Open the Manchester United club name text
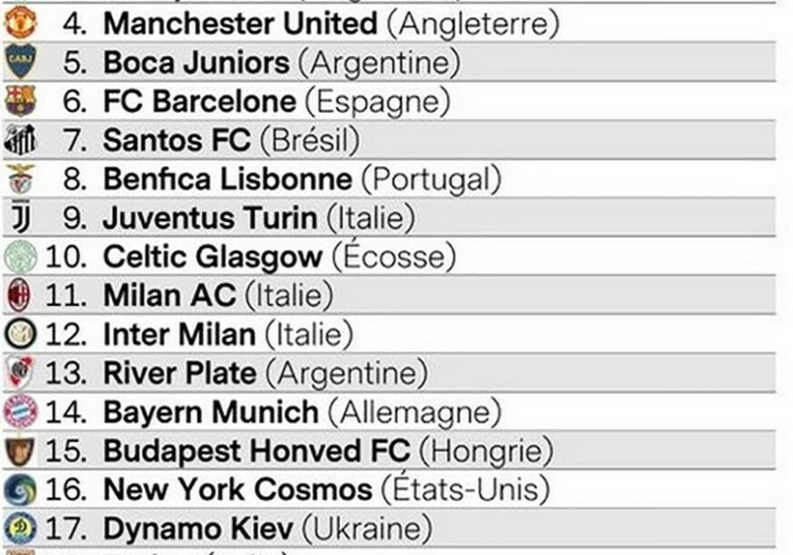This screenshot has width=793, height=555. [239, 24]
